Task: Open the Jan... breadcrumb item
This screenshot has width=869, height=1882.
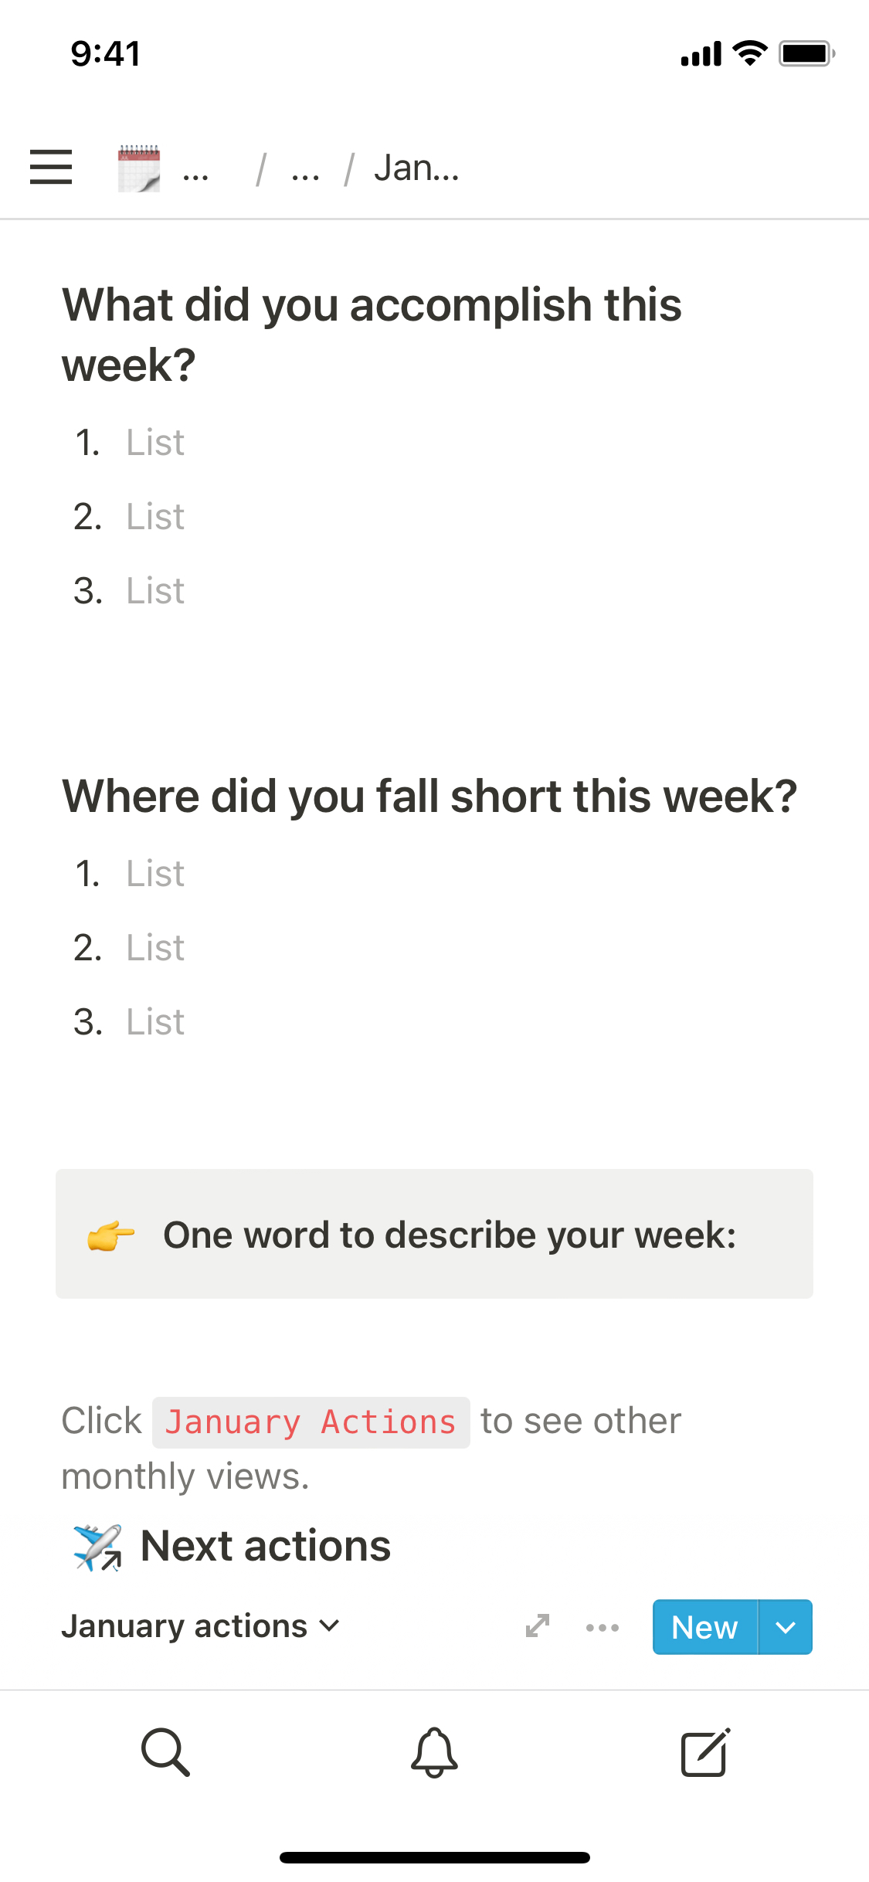Action: [416, 168]
